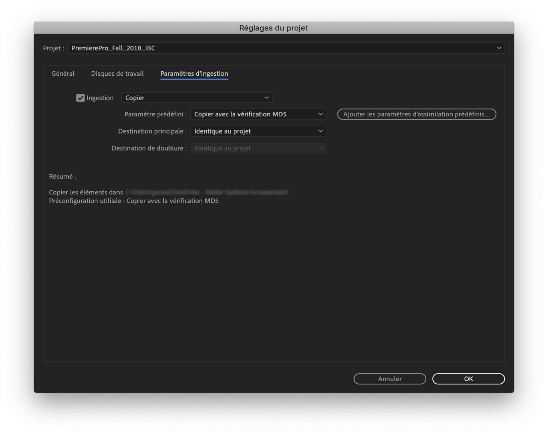Click chevron arrow of PremierePro_Fall_2018_IBC field

tap(499, 48)
